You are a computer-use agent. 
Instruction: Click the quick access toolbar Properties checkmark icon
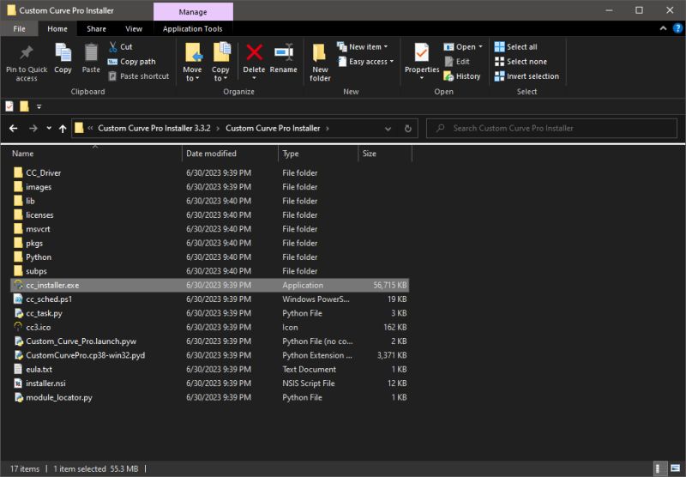click(9, 106)
